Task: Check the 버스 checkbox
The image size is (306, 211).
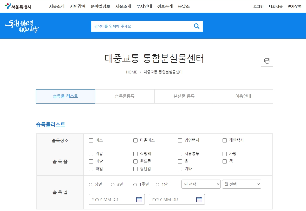Action: 91,140
